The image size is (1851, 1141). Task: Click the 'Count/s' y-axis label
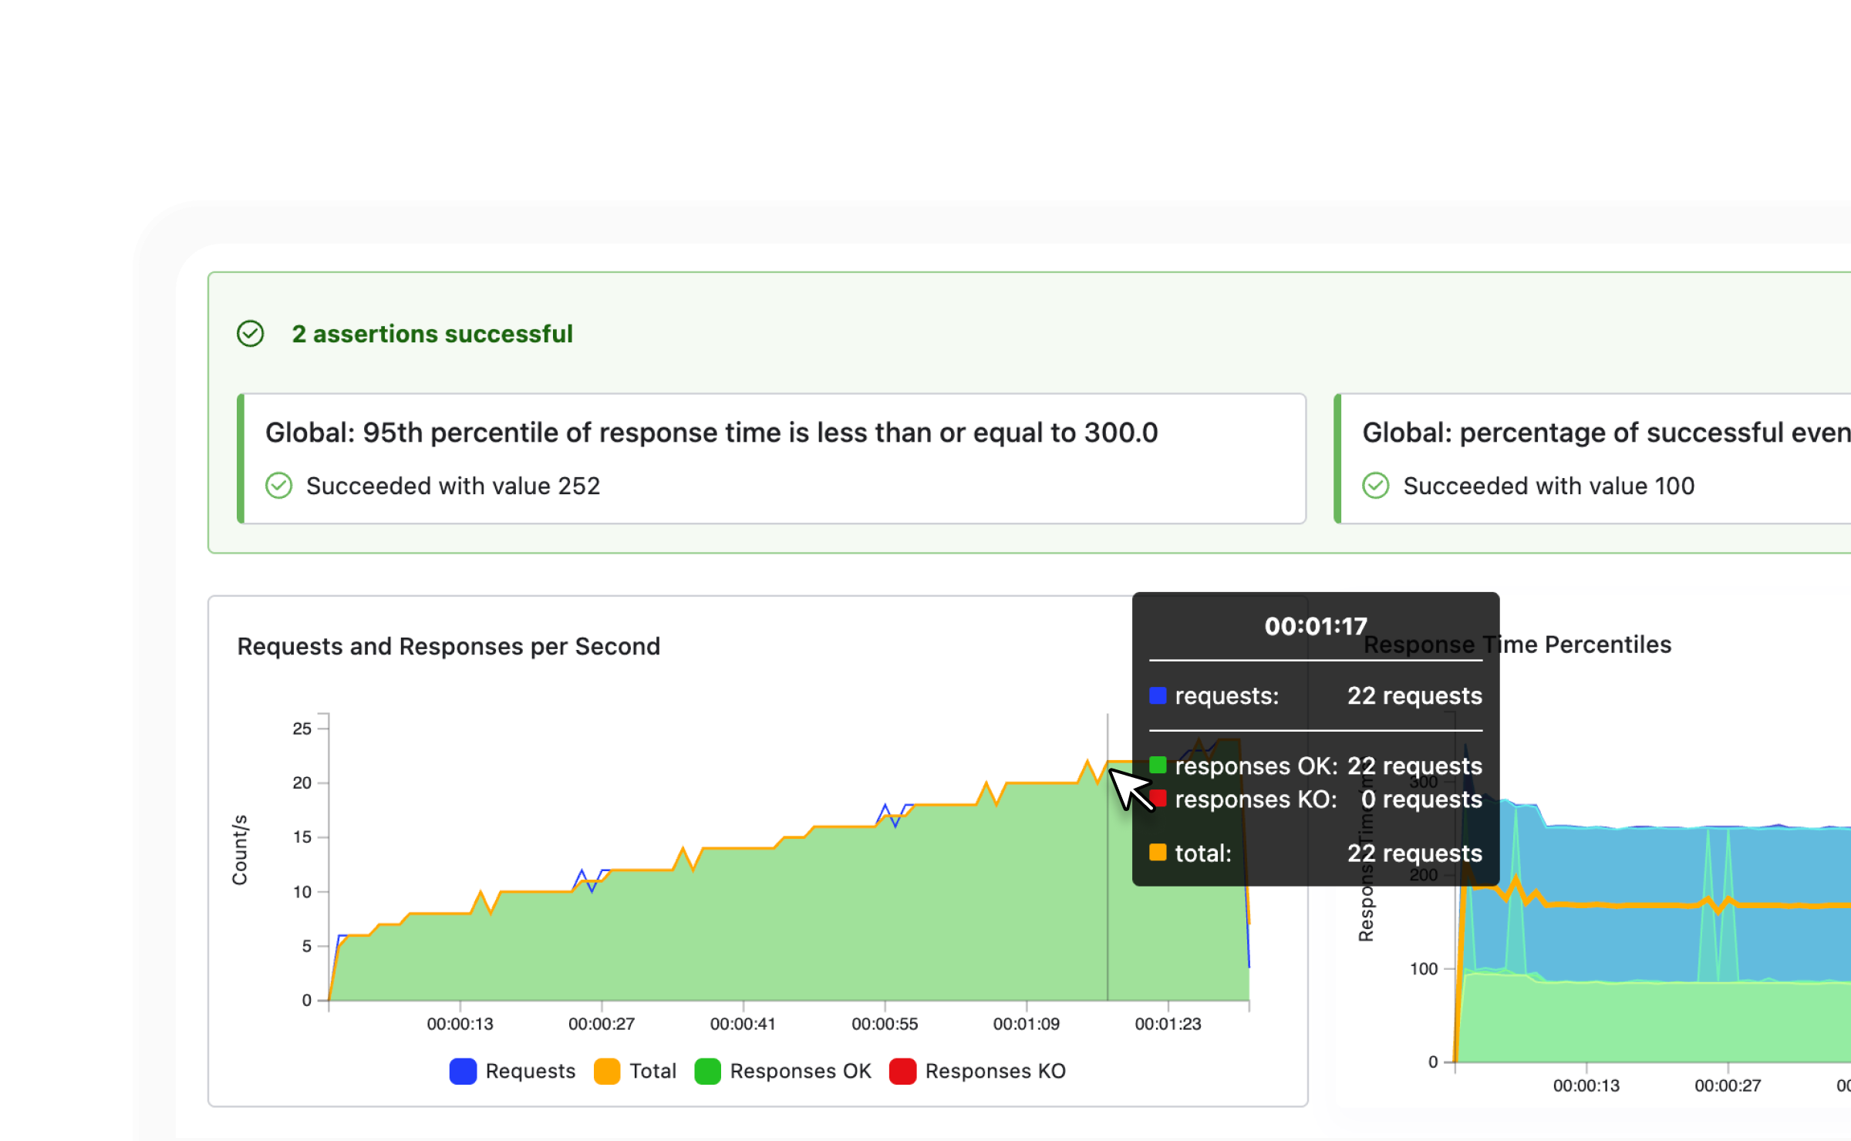pyautogui.click(x=240, y=850)
